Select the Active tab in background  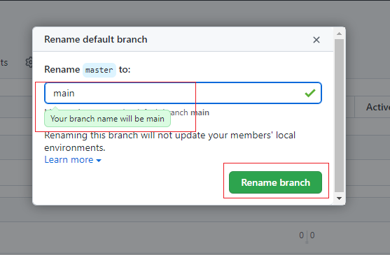click(378, 107)
